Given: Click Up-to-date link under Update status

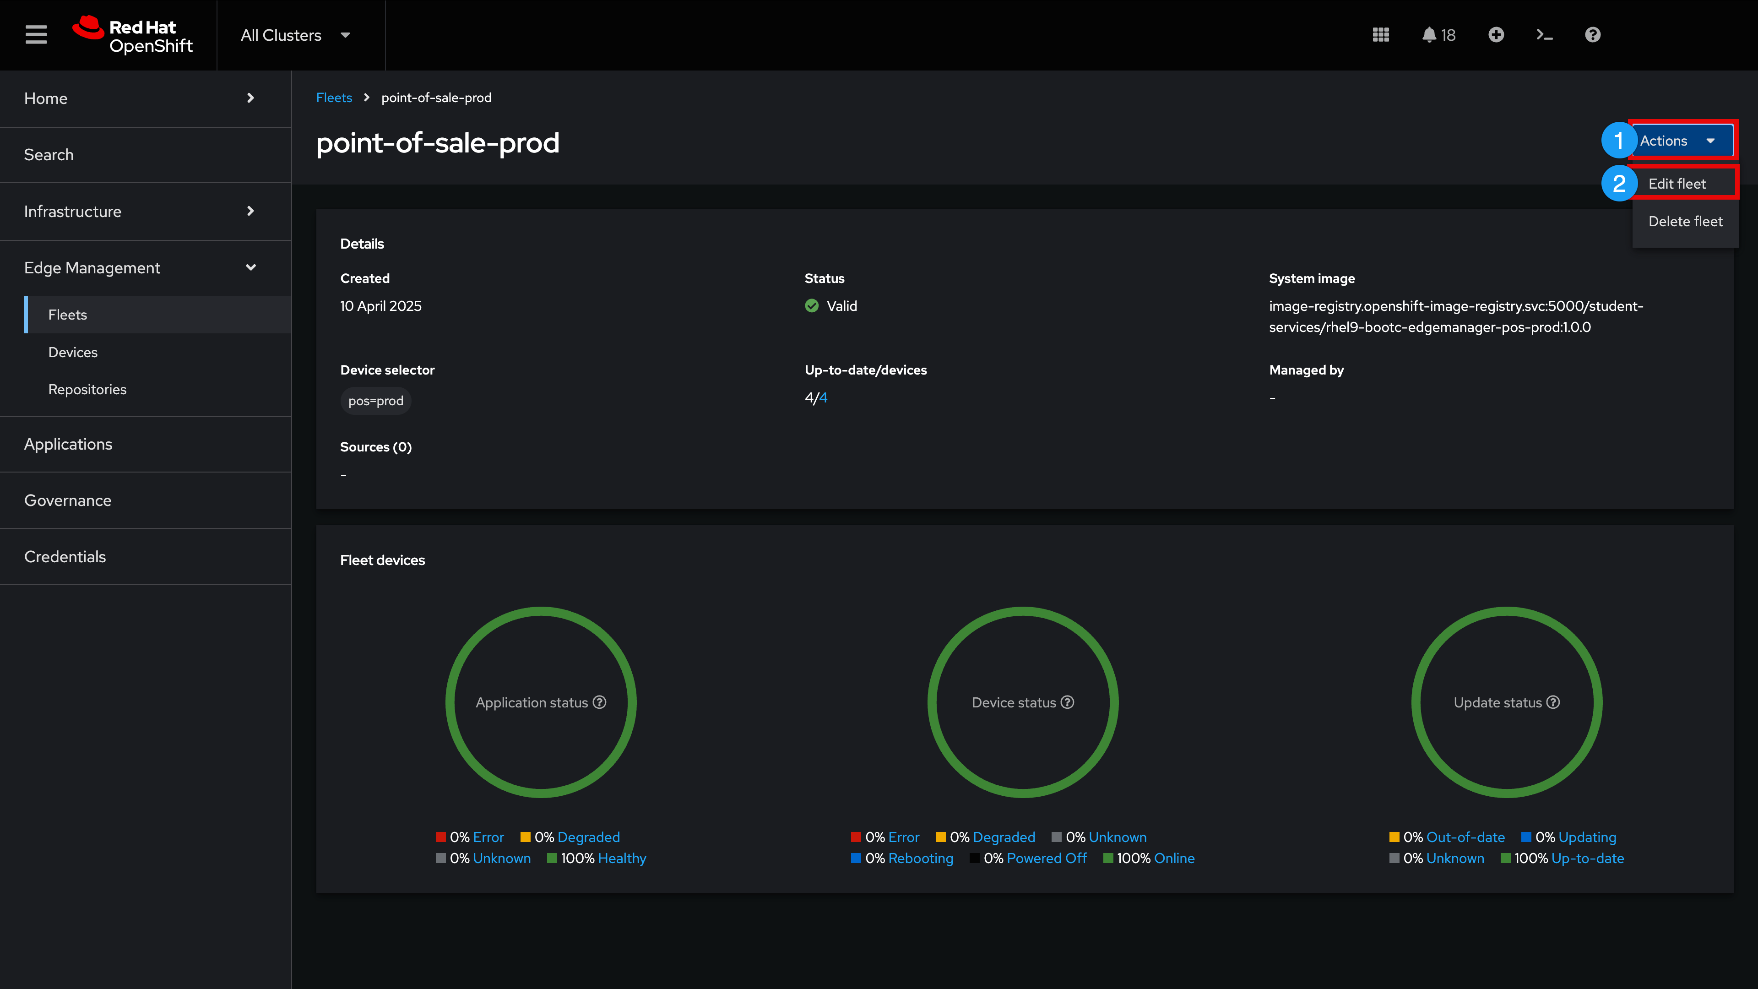Looking at the screenshot, I should [x=1587, y=858].
